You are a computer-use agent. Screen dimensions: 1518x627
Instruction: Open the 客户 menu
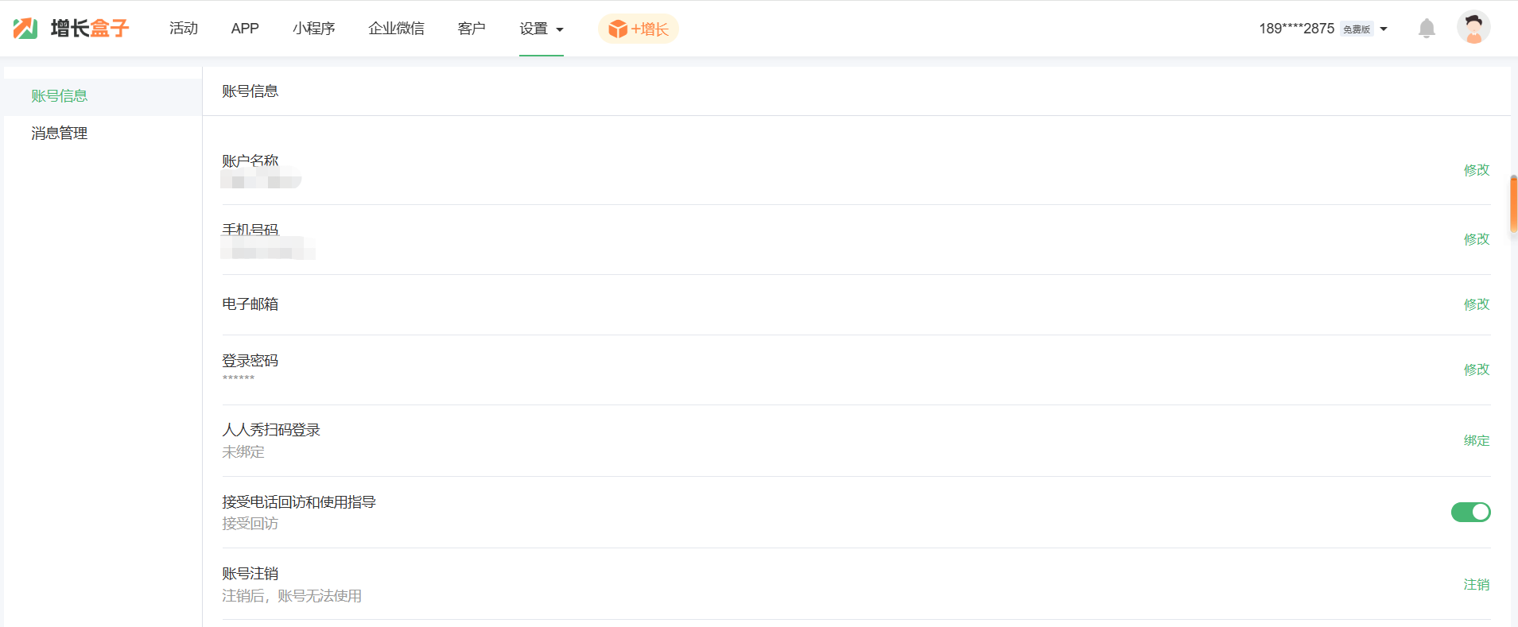[472, 29]
